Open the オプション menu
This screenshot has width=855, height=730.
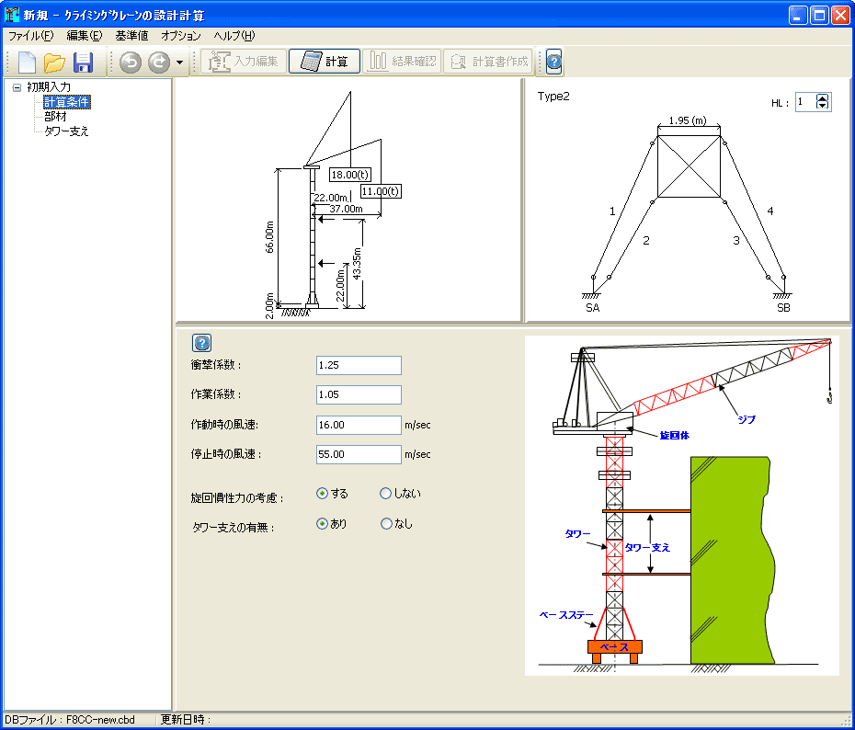tap(181, 36)
